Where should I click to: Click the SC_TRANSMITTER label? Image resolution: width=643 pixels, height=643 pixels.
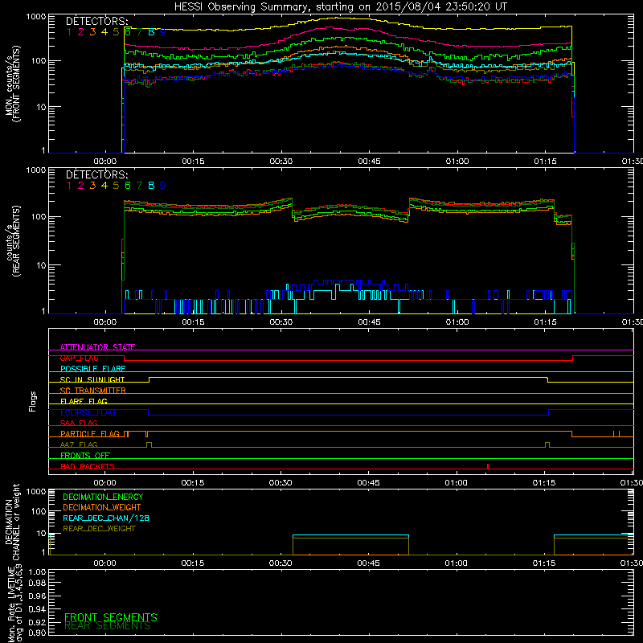pos(92,391)
